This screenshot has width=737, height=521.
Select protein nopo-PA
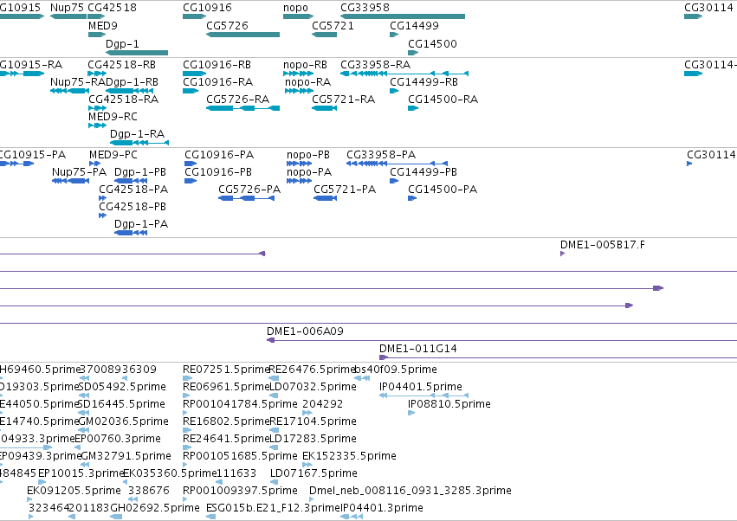click(309, 172)
